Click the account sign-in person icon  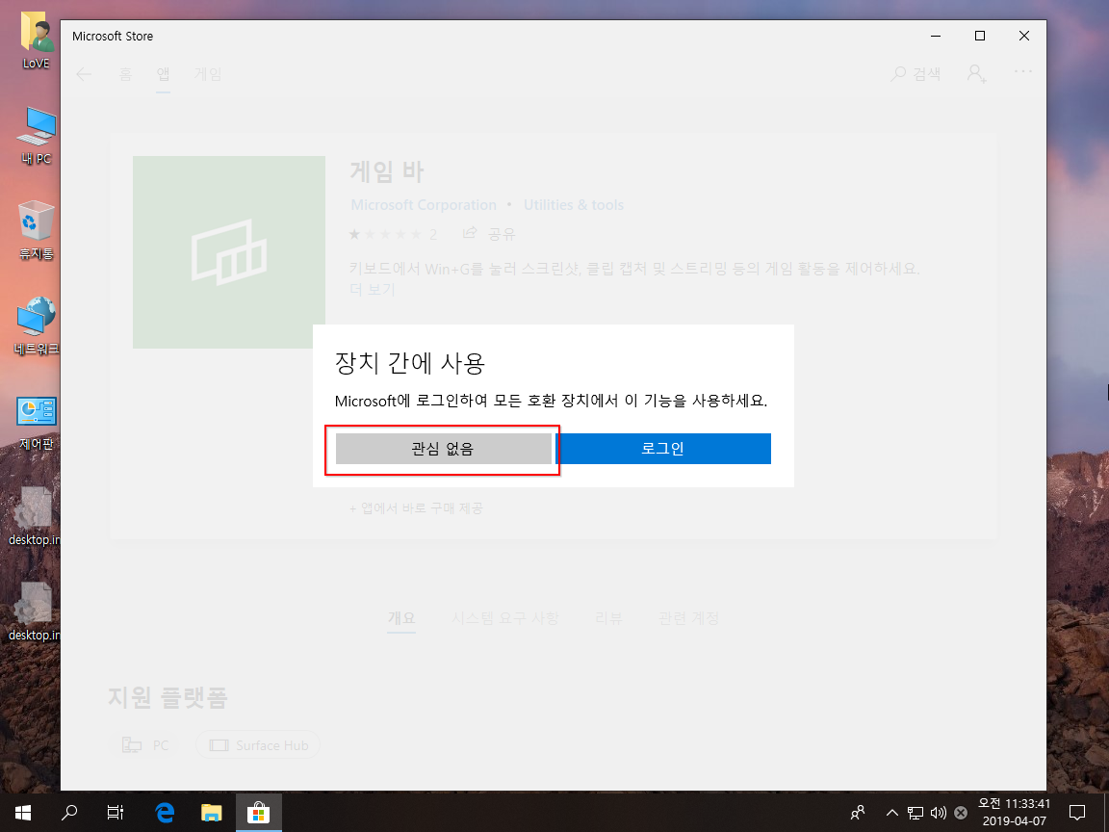(977, 73)
